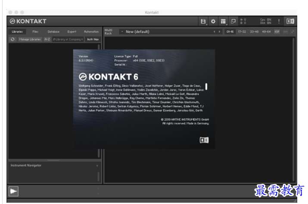Click the Instrument Navigator scrollbar
308x204 pixels.
tap(98, 176)
